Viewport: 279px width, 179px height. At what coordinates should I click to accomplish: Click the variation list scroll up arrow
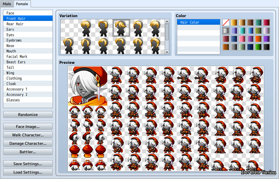coord(167,21)
